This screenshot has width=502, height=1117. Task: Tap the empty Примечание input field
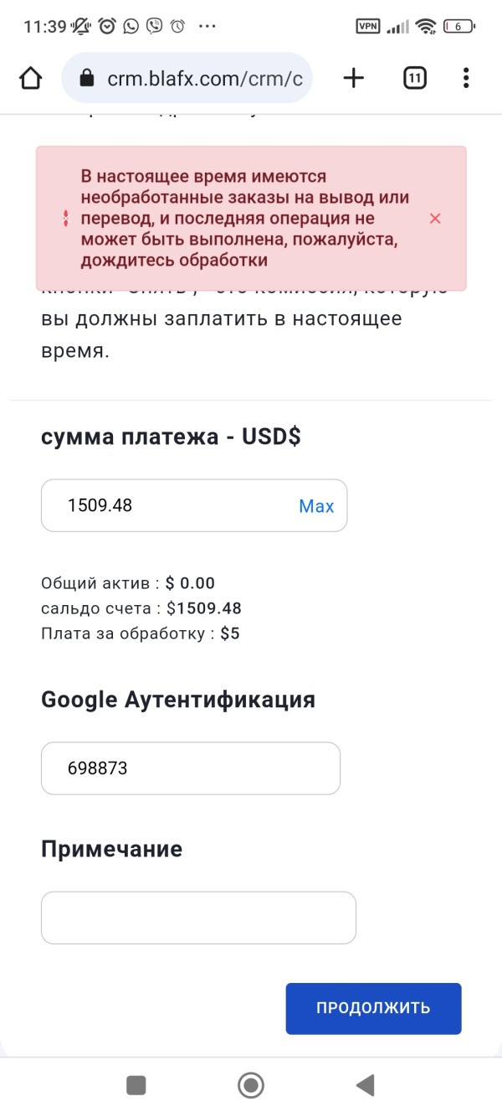[198, 918]
